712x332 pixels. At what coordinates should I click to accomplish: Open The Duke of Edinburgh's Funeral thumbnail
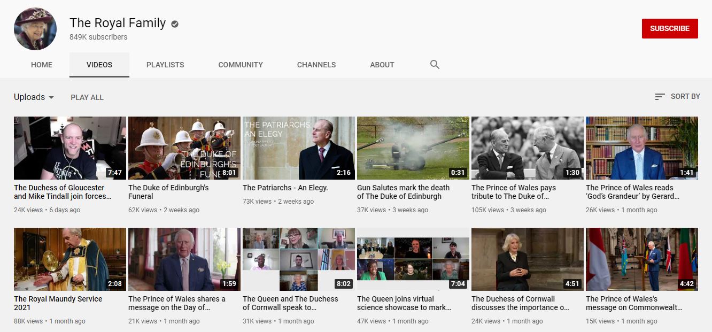pyautogui.click(x=184, y=148)
